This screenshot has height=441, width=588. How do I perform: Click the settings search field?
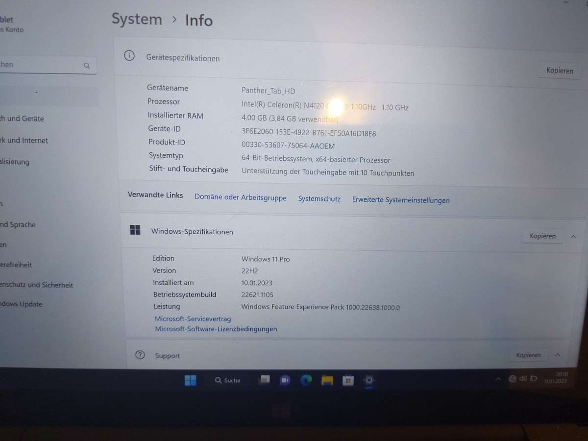click(x=48, y=65)
